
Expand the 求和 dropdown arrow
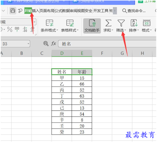(x=112, y=30)
